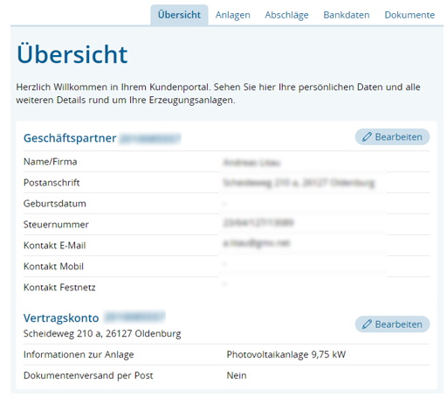
Task: Click pencil icon in Geschäftspartner Bearbeiten button
Action: click(x=367, y=136)
